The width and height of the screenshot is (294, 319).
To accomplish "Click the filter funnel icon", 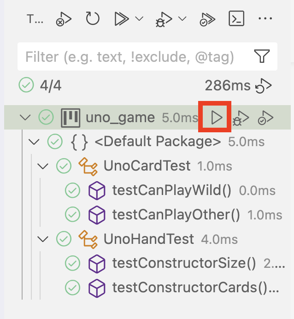I will [x=262, y=57].
